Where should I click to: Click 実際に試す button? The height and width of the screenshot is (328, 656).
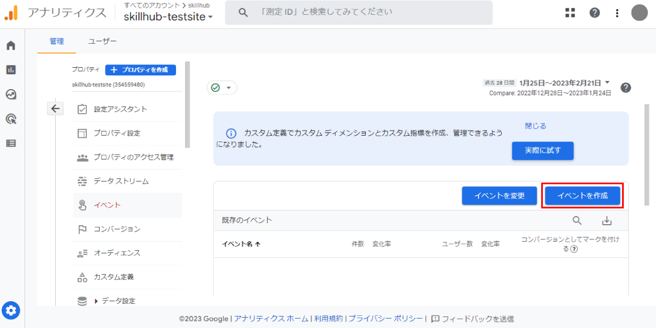(543, 150)
